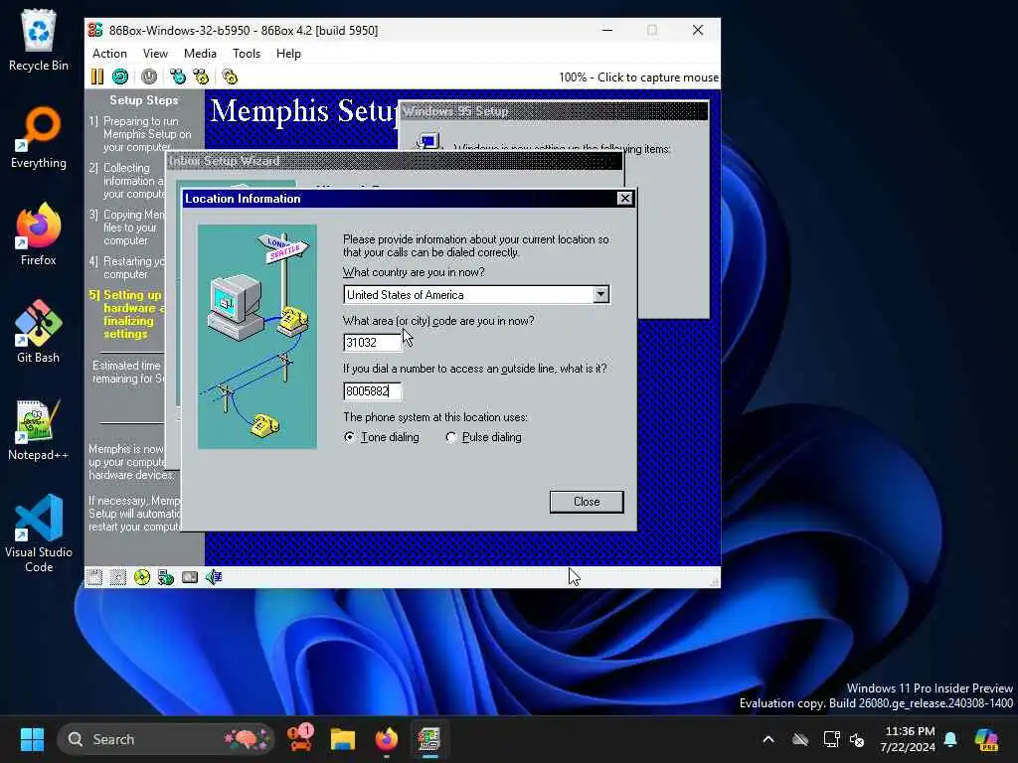This screenshot has height=763, width=1018.
Task: Click the gray ACPI power button icon
Action: 149,76
